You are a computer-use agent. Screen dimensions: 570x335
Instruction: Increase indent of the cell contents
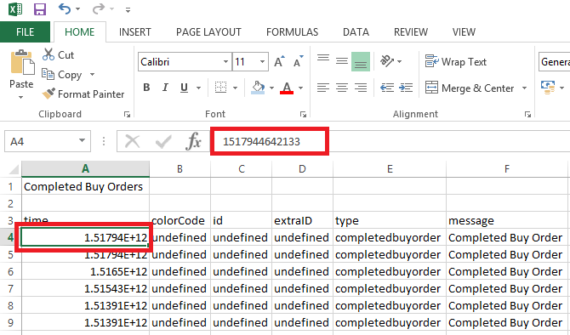pyautogui.click(x=406, y=88)
